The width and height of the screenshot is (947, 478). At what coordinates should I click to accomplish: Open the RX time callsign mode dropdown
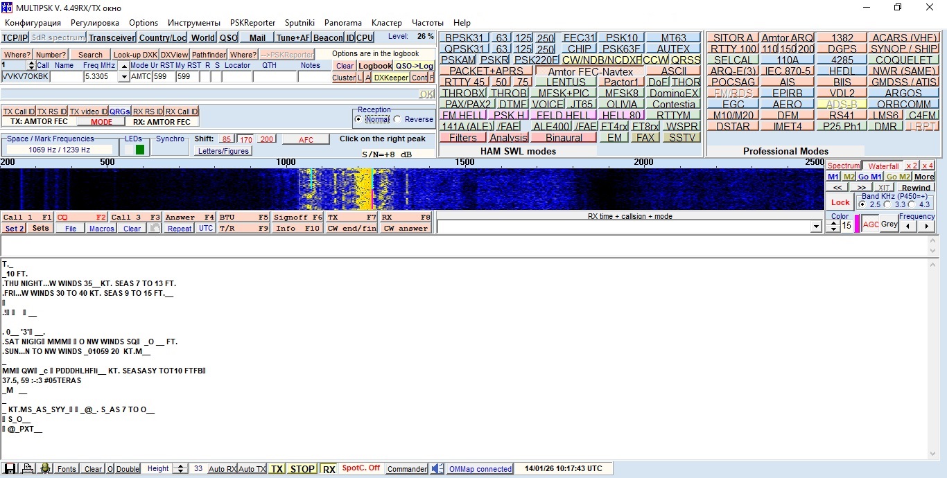pyautogui.click(x=816, y=227)
